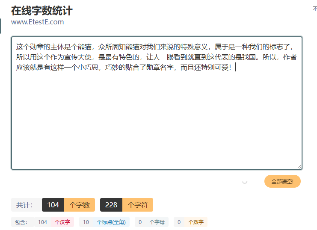Click the 104 total word count value
The width and height of the screenshot is (317, 230).
[x=53, y=205]
